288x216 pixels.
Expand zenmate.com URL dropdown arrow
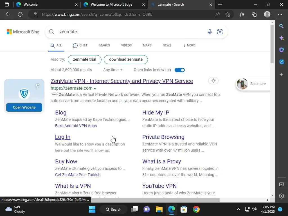95,89
